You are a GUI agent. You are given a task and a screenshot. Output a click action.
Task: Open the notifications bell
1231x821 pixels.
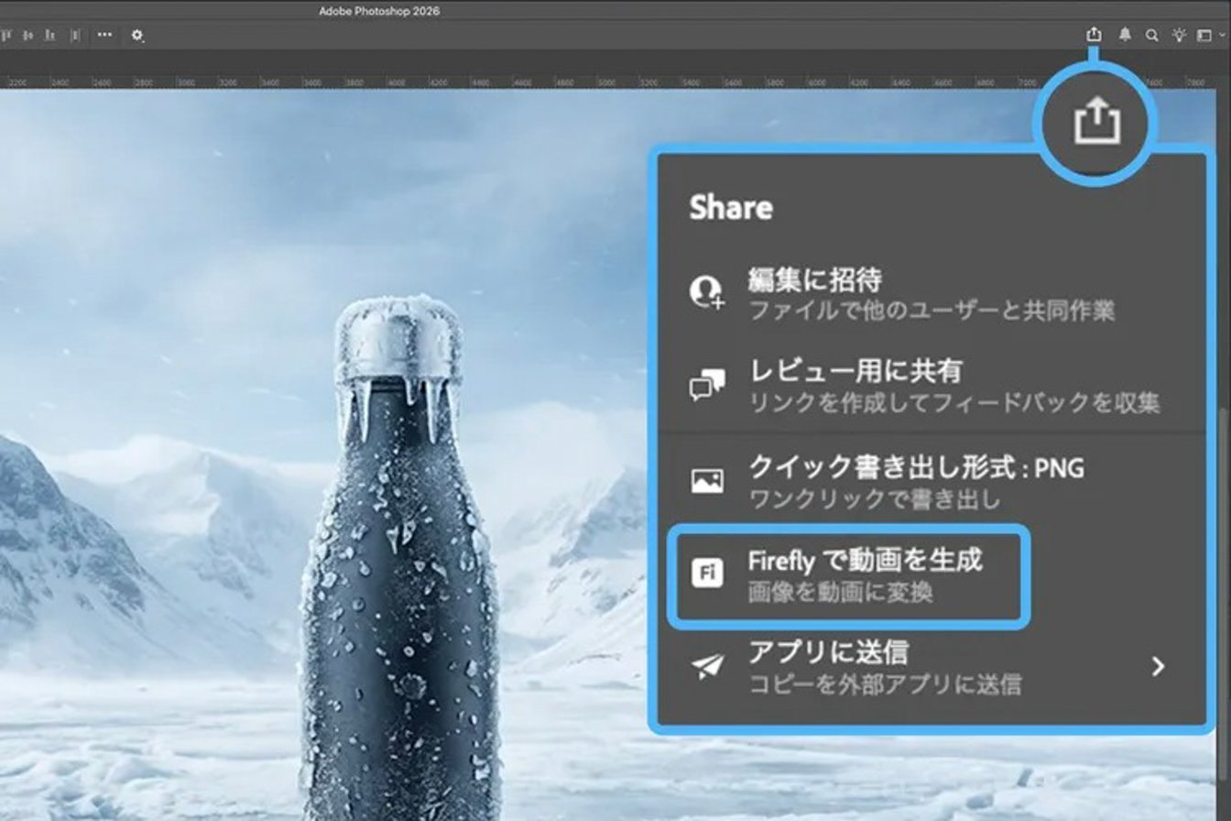pos(1125,35)
